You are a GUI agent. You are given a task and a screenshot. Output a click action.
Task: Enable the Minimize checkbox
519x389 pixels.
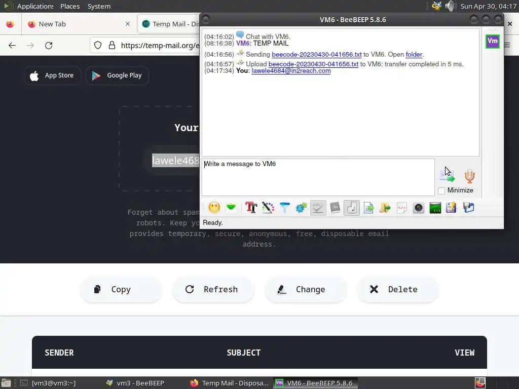[x=441, y=190]
